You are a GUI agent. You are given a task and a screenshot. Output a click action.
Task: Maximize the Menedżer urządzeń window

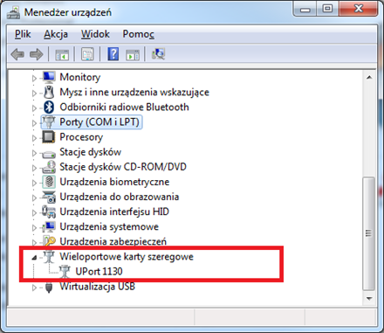(x=327, y=10)
